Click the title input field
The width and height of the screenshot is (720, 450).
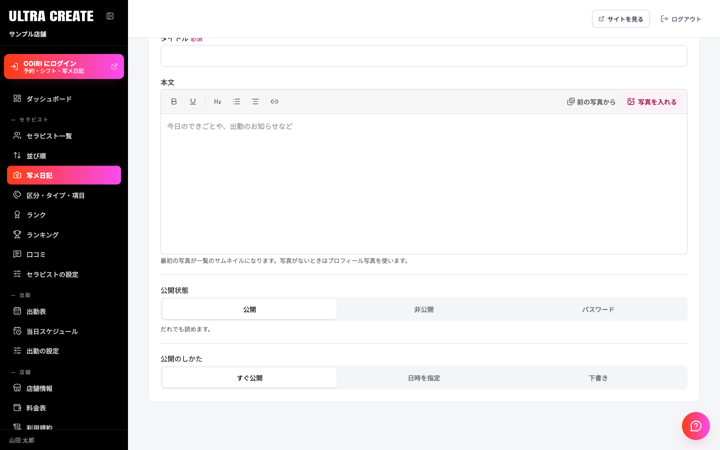pos(424,56)
